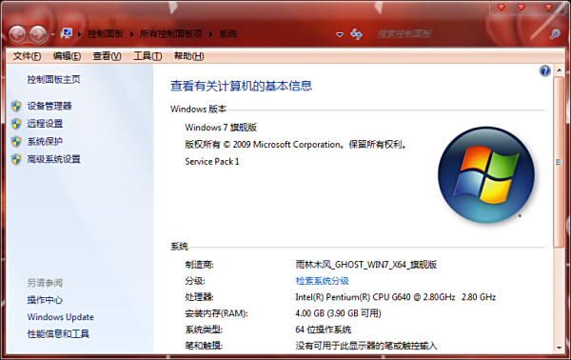The height and width of the screenshot is (360, 571).
Task: Open help via blue question mark icon
Action: (544, 70)
